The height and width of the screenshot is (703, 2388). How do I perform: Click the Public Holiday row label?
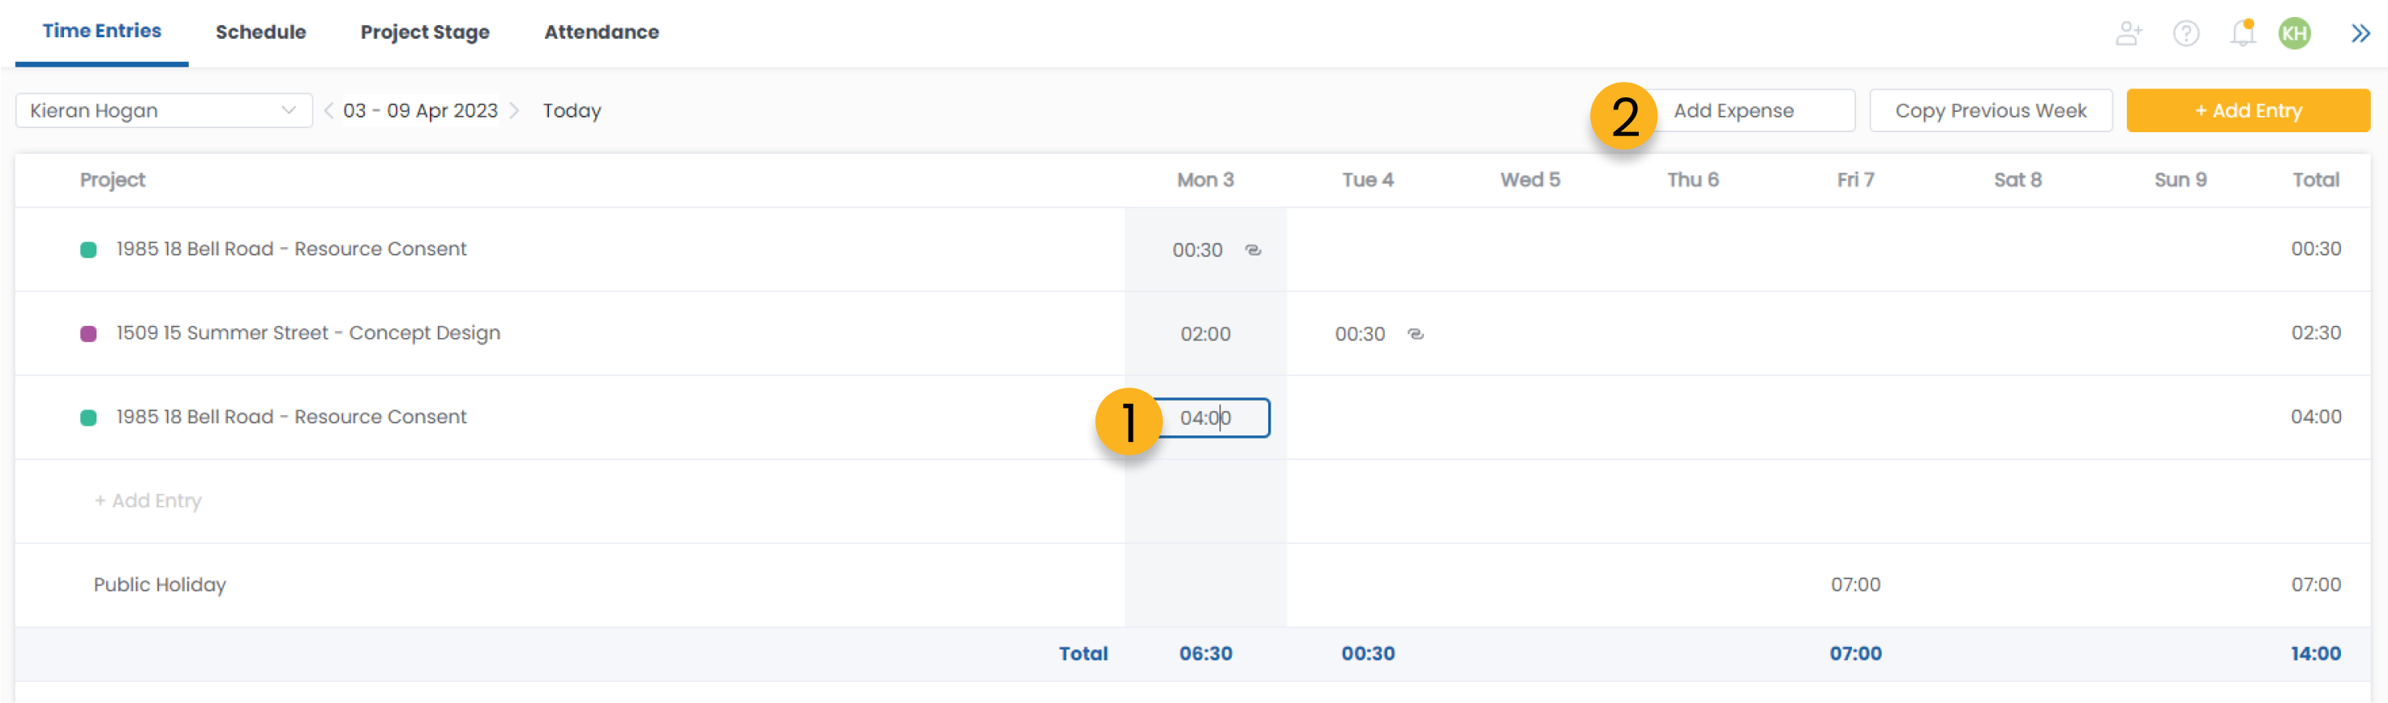[160, 585]
